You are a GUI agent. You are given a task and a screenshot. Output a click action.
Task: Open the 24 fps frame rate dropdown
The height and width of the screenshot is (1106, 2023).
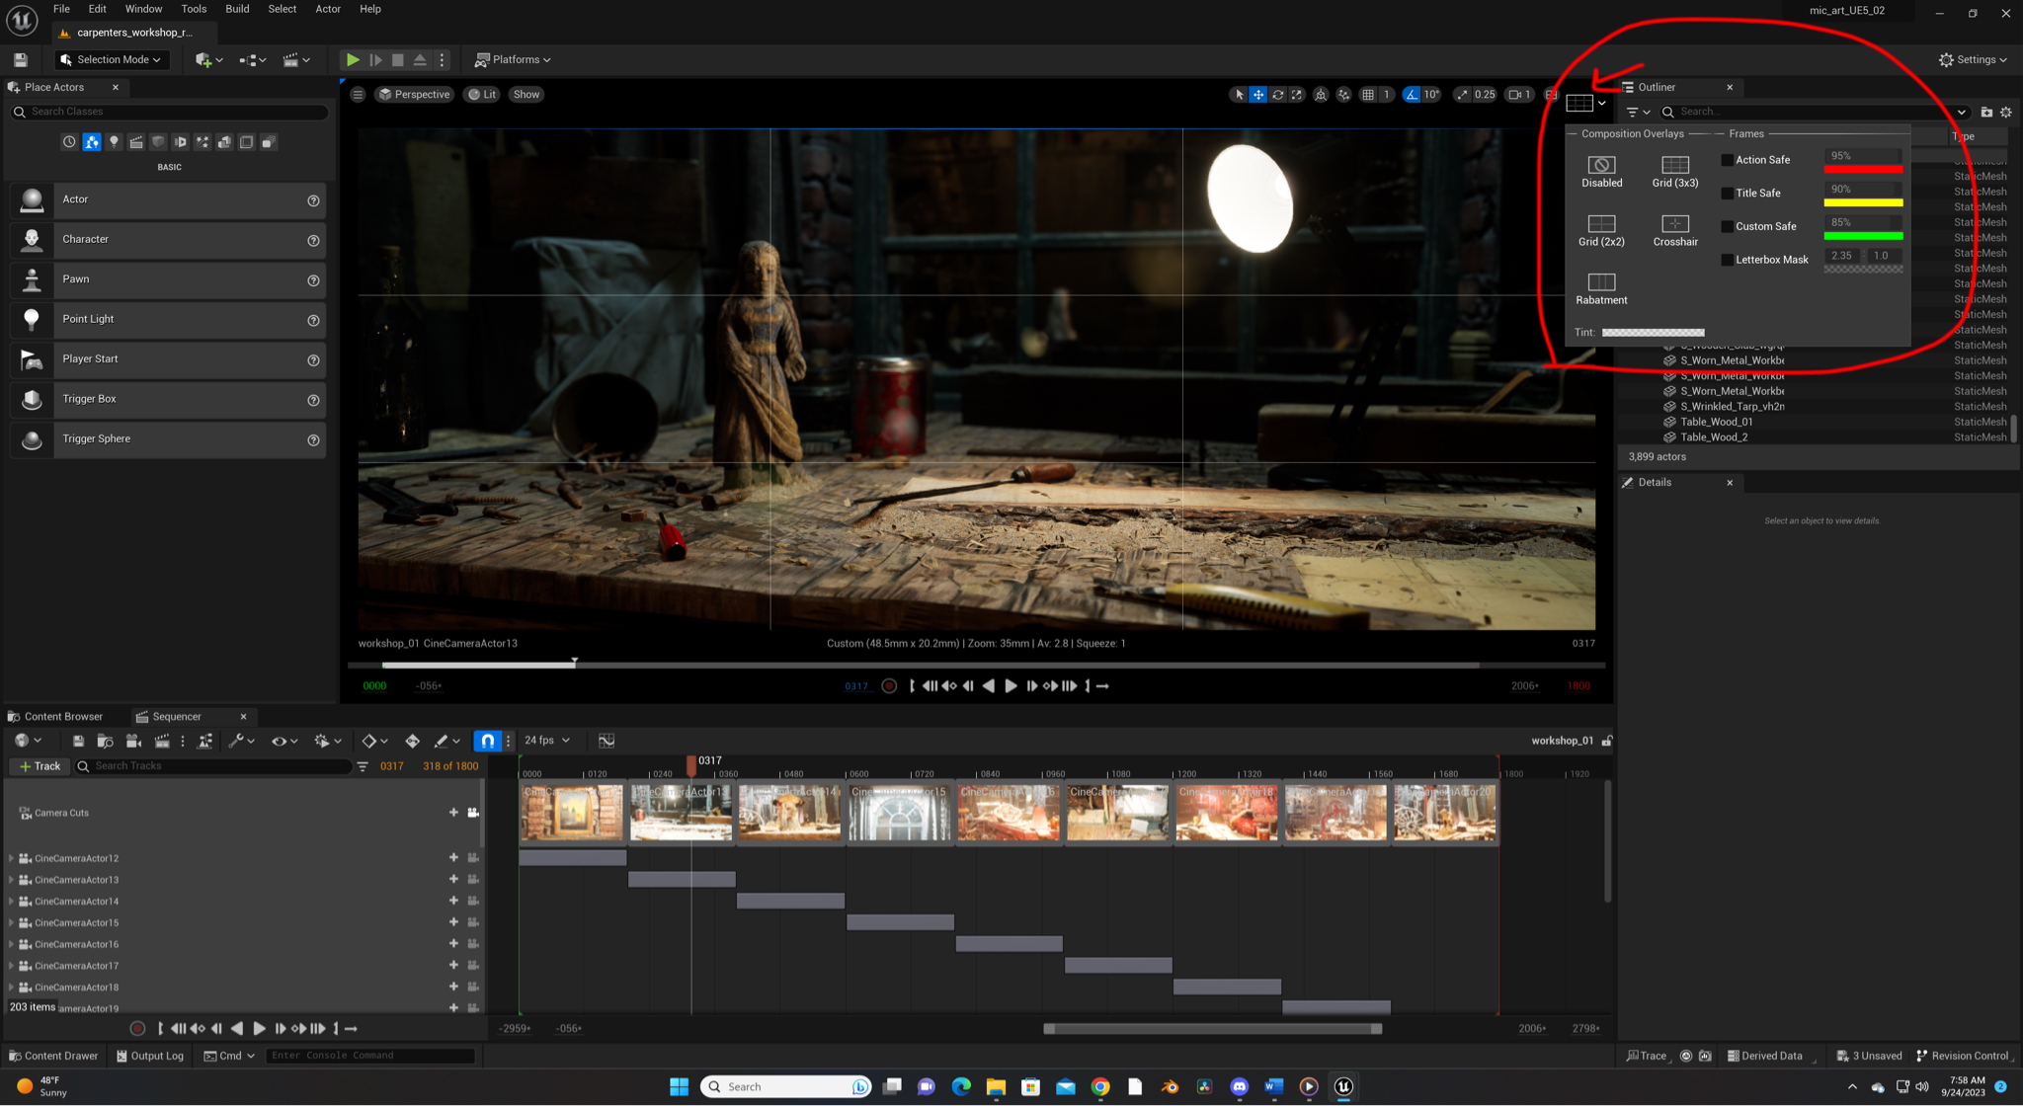point(546,741)
